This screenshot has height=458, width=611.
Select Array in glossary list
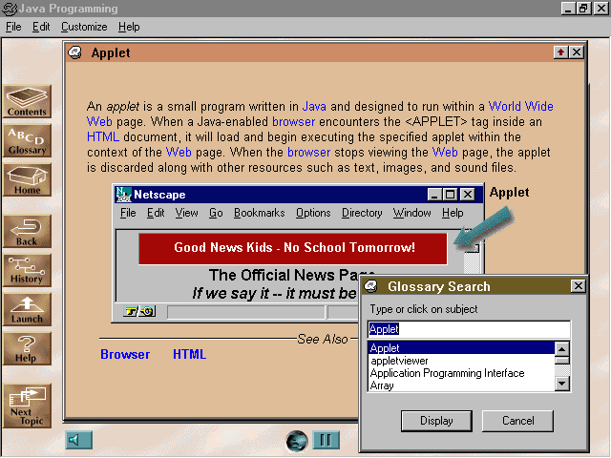coord(461,385)
